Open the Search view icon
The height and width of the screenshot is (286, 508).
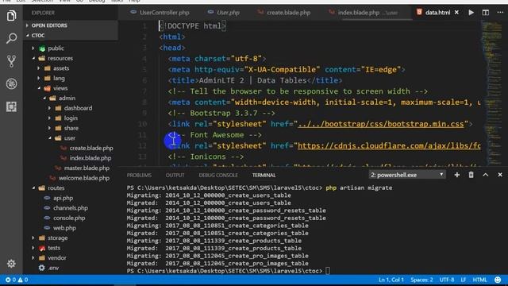11,38
